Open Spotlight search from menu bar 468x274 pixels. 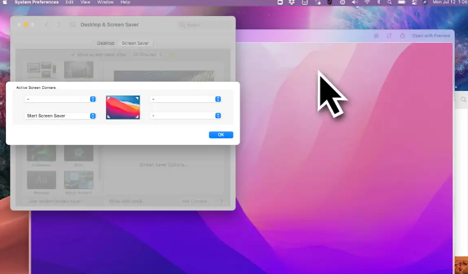pos(389,2)
